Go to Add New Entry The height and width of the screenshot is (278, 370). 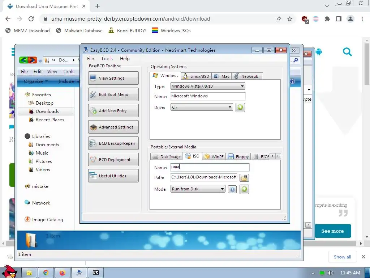coord(113,111)
